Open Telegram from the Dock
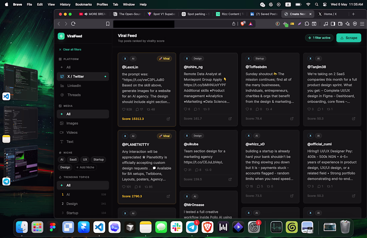367x238 pixels. (x=192, y=227)
